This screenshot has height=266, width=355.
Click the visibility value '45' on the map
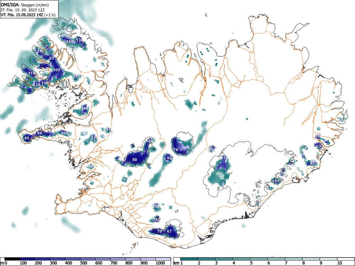(x=27, y=138)
